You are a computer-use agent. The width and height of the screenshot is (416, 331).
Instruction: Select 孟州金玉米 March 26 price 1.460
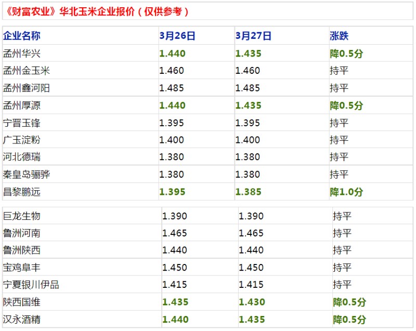(x=172, y=71)
